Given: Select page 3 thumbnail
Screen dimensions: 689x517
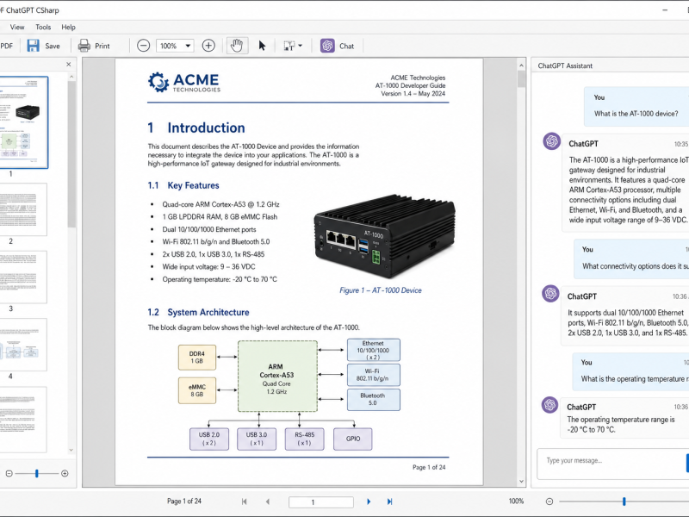Looking at the screenshot, I should [x=23, y=277].
